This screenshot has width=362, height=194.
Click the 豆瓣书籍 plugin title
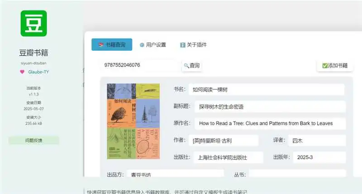pos(33,53)
